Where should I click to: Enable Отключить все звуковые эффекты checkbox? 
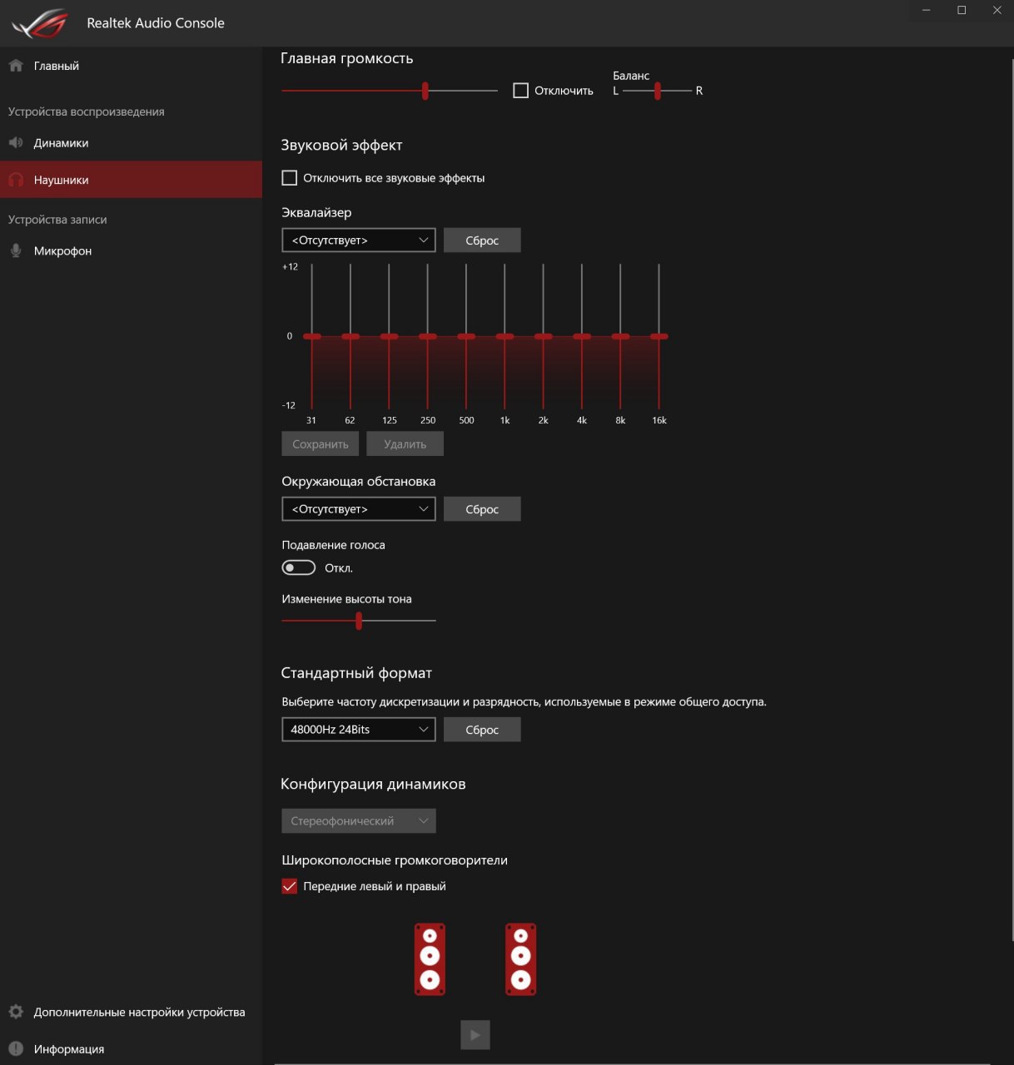(x=290, y=178)
